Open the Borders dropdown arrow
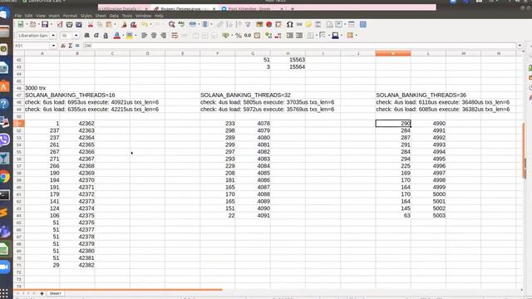The height and width of the screenshot is (299, 532). coord(317,35)
